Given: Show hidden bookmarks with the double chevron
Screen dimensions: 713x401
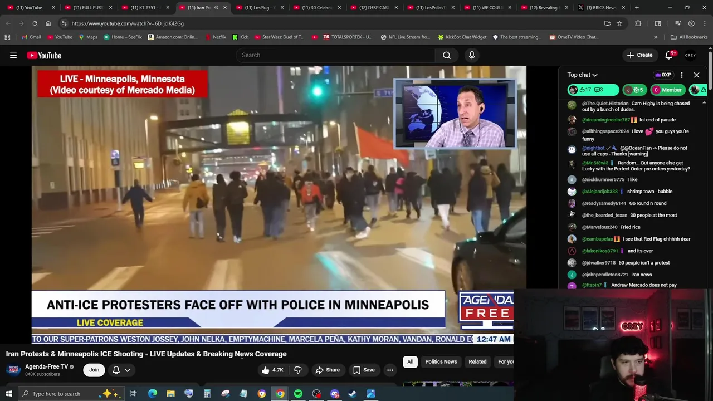Looking at the screenshot, I should [656, 37].
